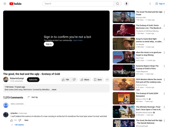Screen dimensions: 169x127
Task: Subscribe to RobertoGumpi
Action: coord(33,80)
